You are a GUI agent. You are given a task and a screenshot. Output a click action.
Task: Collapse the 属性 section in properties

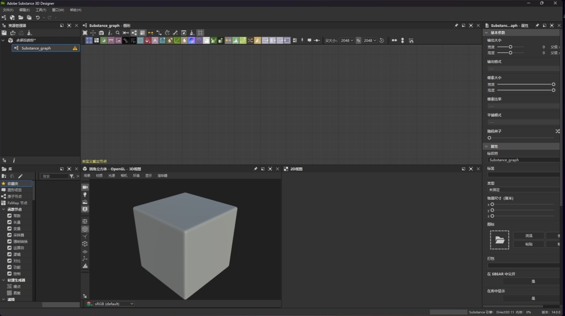coord(487,146)
